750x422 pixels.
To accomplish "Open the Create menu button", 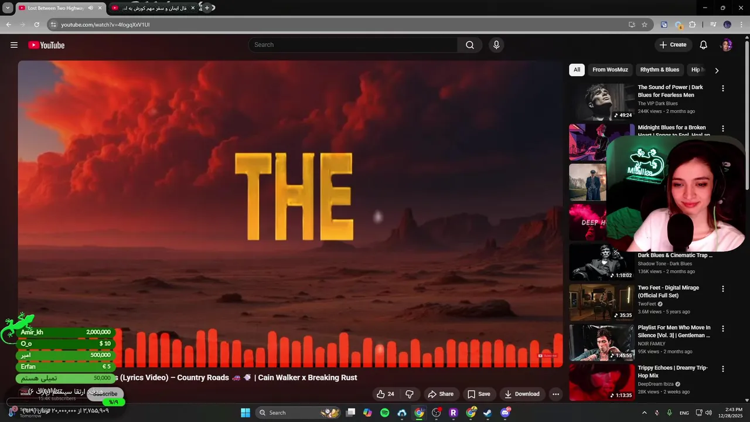I will coord(673,45).
